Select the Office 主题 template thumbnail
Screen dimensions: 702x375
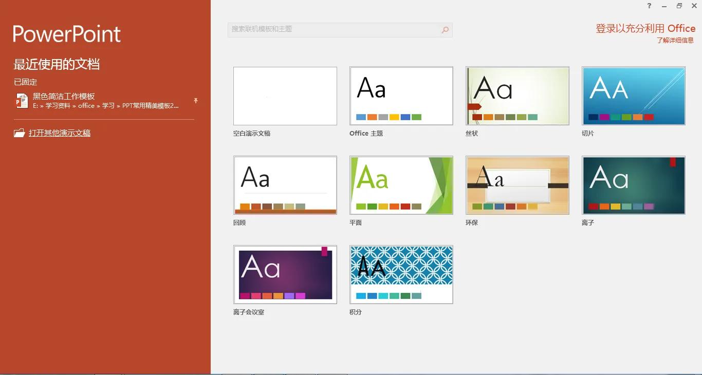pyautogui.click(x=401, y=96)
